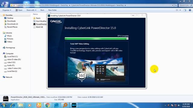Select Network in navigation pane
This screenshot has height=108, width=193.
[8, 77]
